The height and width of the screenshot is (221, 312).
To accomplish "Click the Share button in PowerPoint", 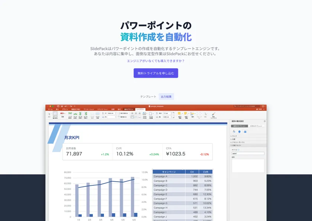I will 259,109.
